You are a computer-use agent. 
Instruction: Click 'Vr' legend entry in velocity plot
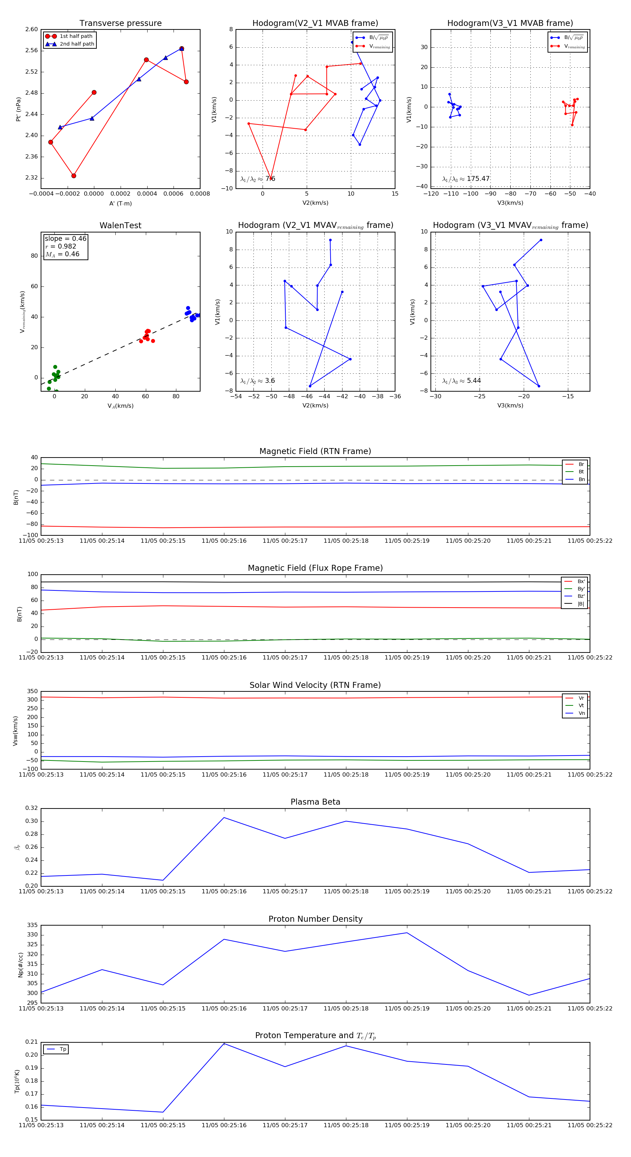tap(575, 698)
